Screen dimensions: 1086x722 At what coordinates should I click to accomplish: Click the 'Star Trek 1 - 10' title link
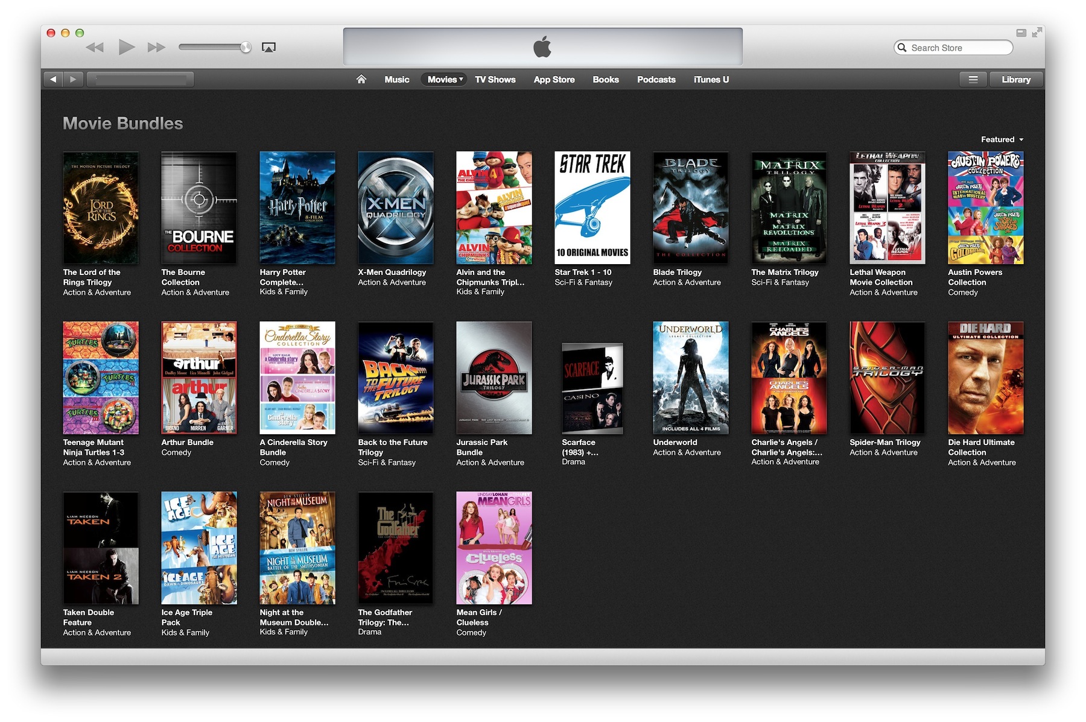point(583,272)
